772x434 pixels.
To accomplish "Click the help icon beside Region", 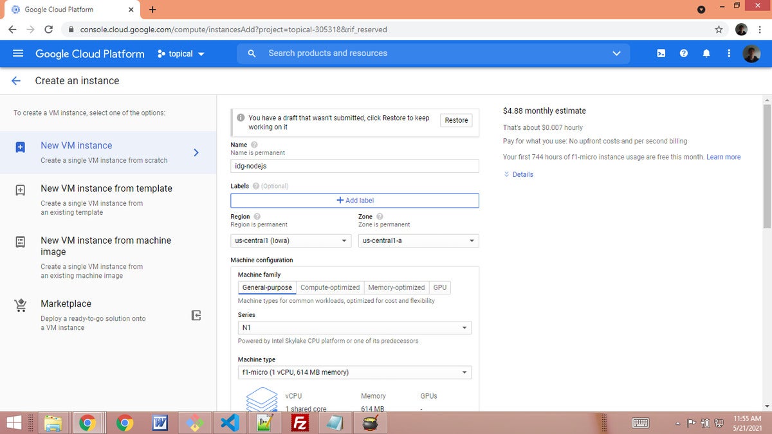I will (x=257, y=217).
